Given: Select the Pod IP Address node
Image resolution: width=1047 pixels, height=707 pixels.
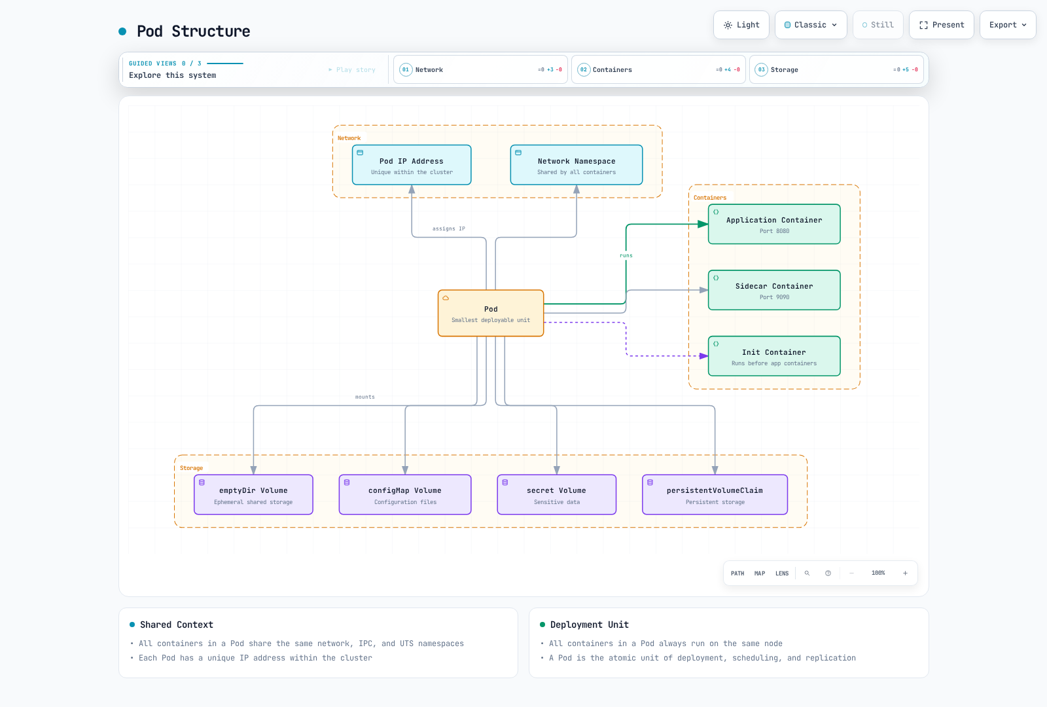Looking at the screenshot, I should pyautogui.click(x=412, y=165).
